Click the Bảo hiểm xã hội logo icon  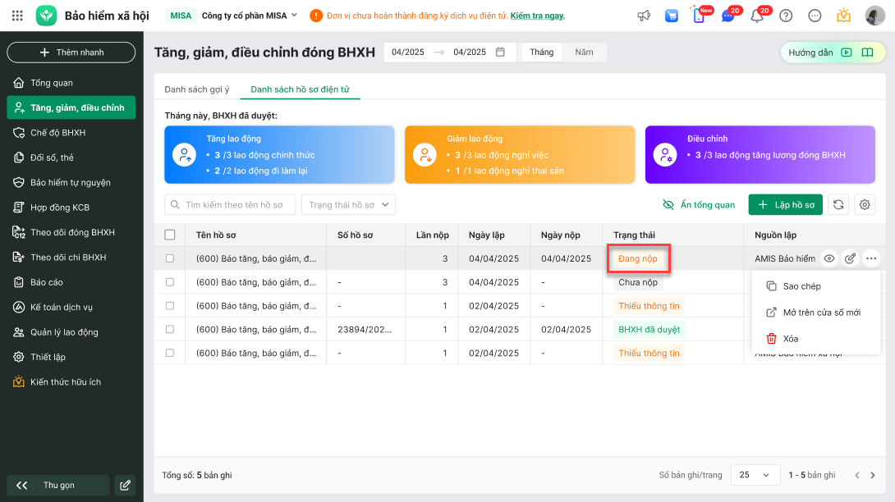coord(46,16)
